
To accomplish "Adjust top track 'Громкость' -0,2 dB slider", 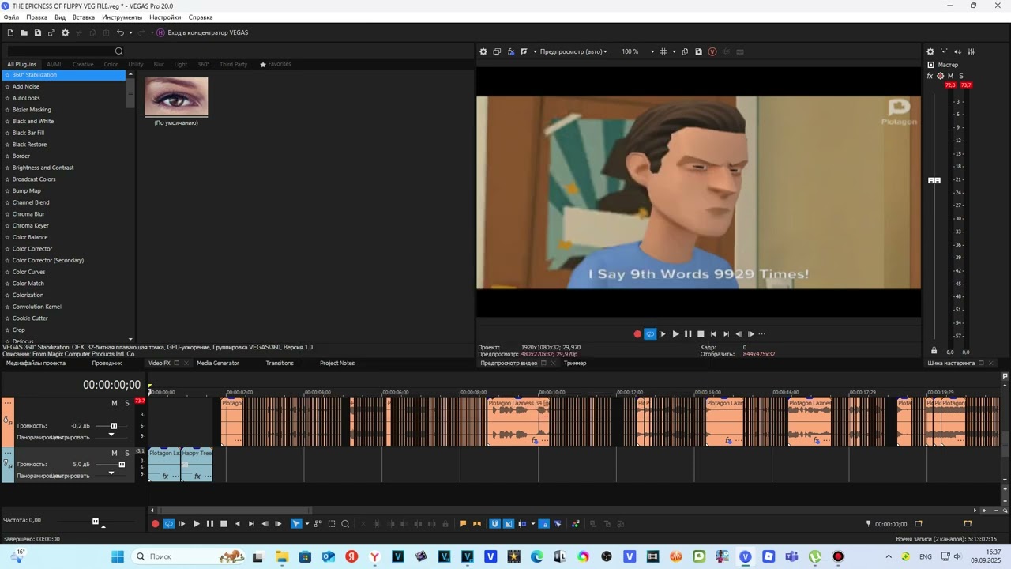I will click(x=114, y=426).
